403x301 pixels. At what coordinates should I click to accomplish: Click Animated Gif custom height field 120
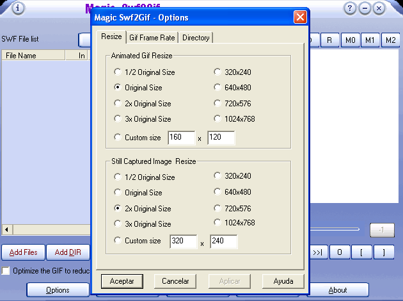(221, 138)
